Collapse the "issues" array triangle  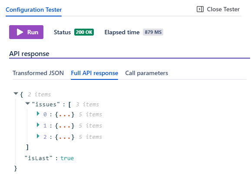pyautogui.click(x=28, y=104)
